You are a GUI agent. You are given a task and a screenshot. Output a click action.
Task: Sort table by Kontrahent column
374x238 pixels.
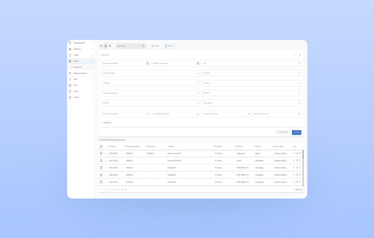[239, 146]
